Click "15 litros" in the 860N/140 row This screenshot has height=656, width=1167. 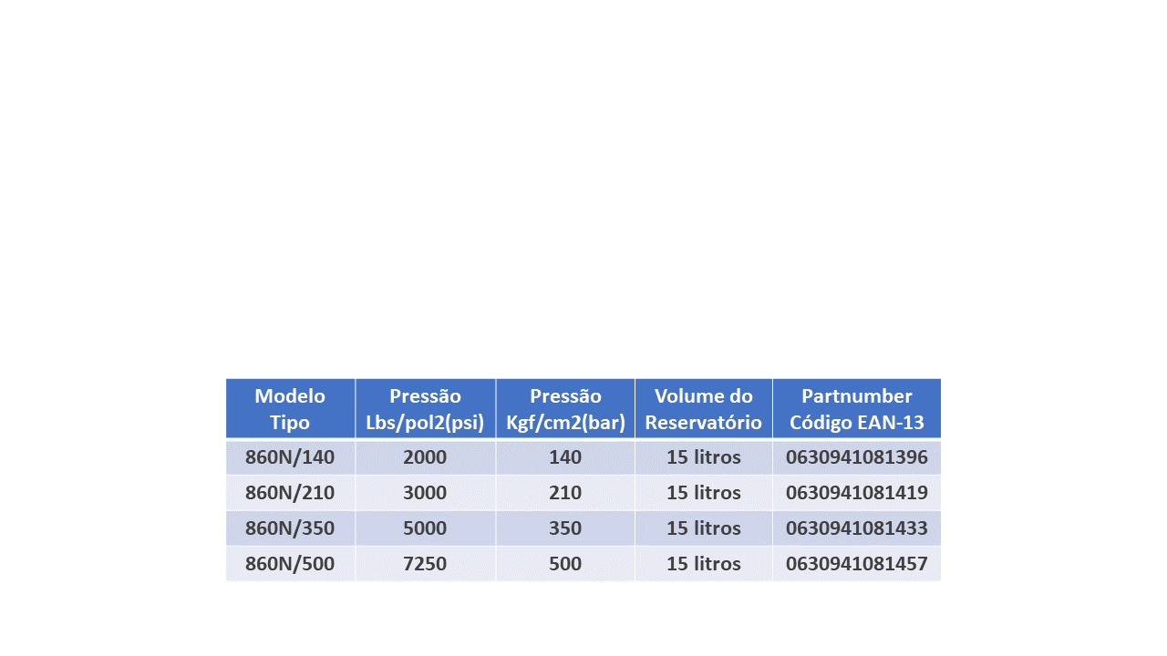click(x=704, y=457)
